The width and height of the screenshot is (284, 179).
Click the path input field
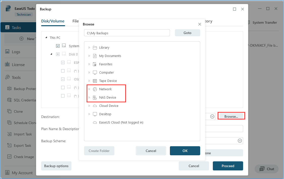[127, 33]
